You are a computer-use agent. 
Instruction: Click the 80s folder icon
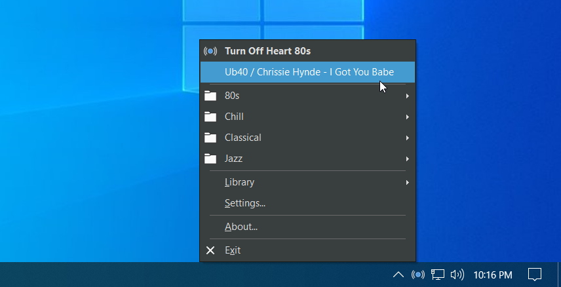210,96
